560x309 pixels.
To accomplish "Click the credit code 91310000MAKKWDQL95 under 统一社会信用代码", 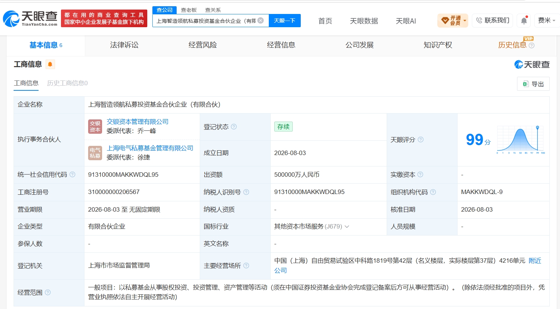I will coord(123,175).
